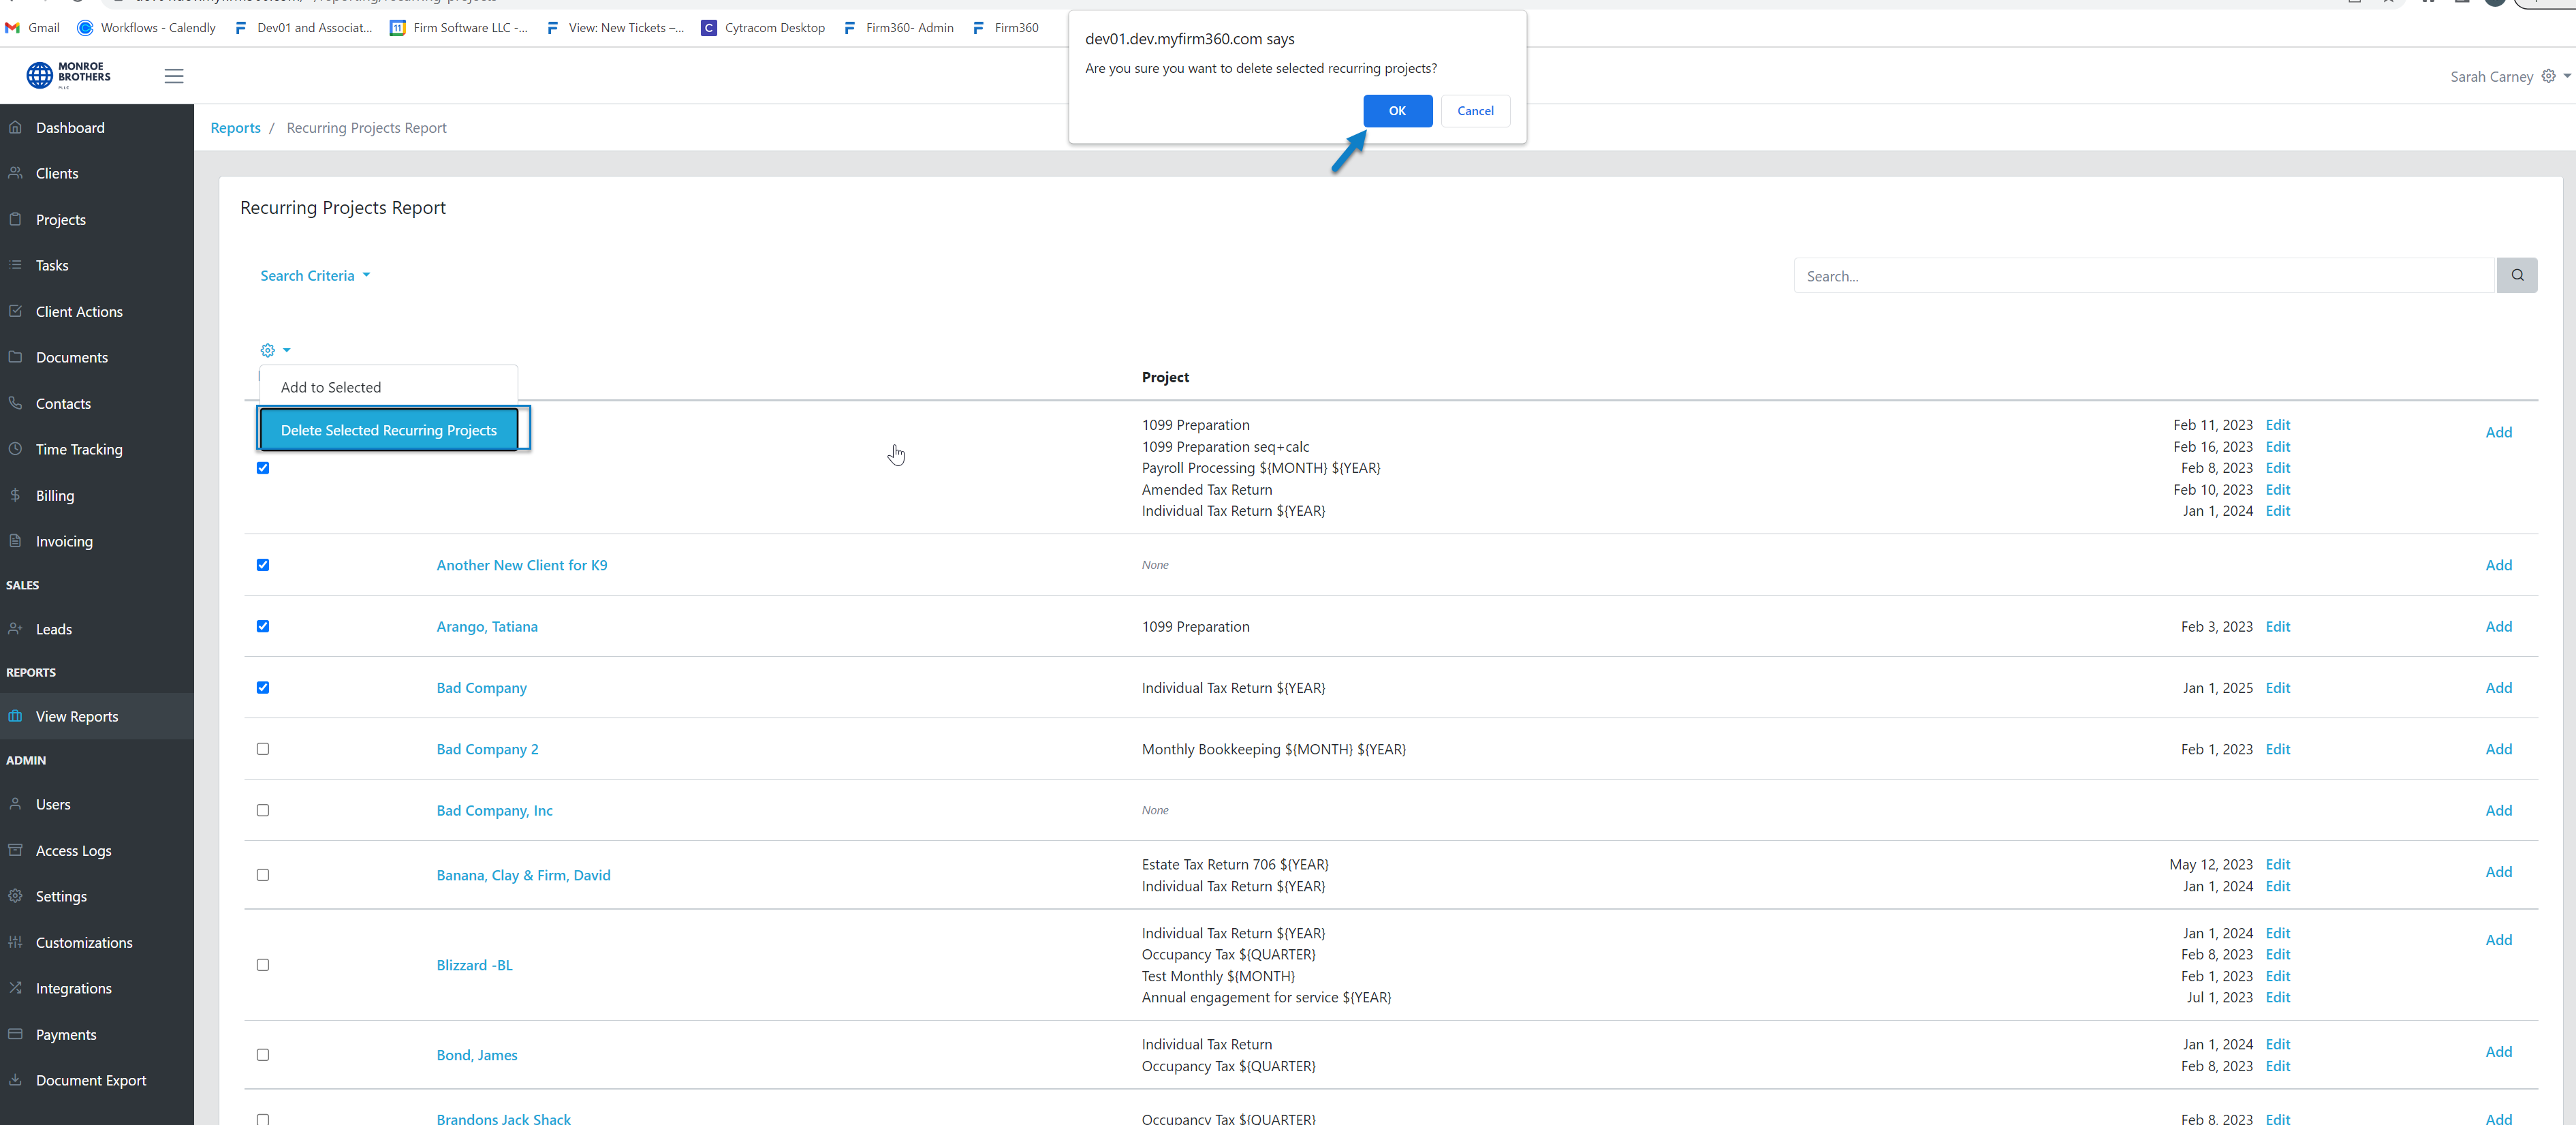Select the Document Export icon

point(16,1080)
